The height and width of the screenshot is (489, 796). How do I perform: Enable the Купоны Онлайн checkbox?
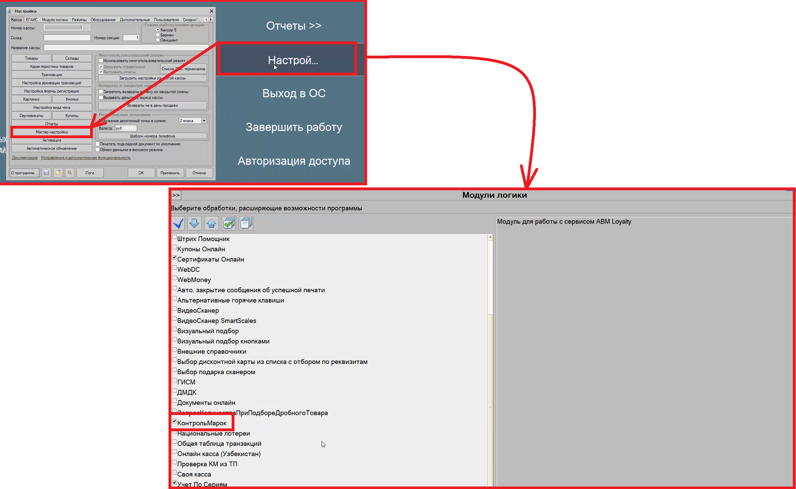(x=174, y=247)
